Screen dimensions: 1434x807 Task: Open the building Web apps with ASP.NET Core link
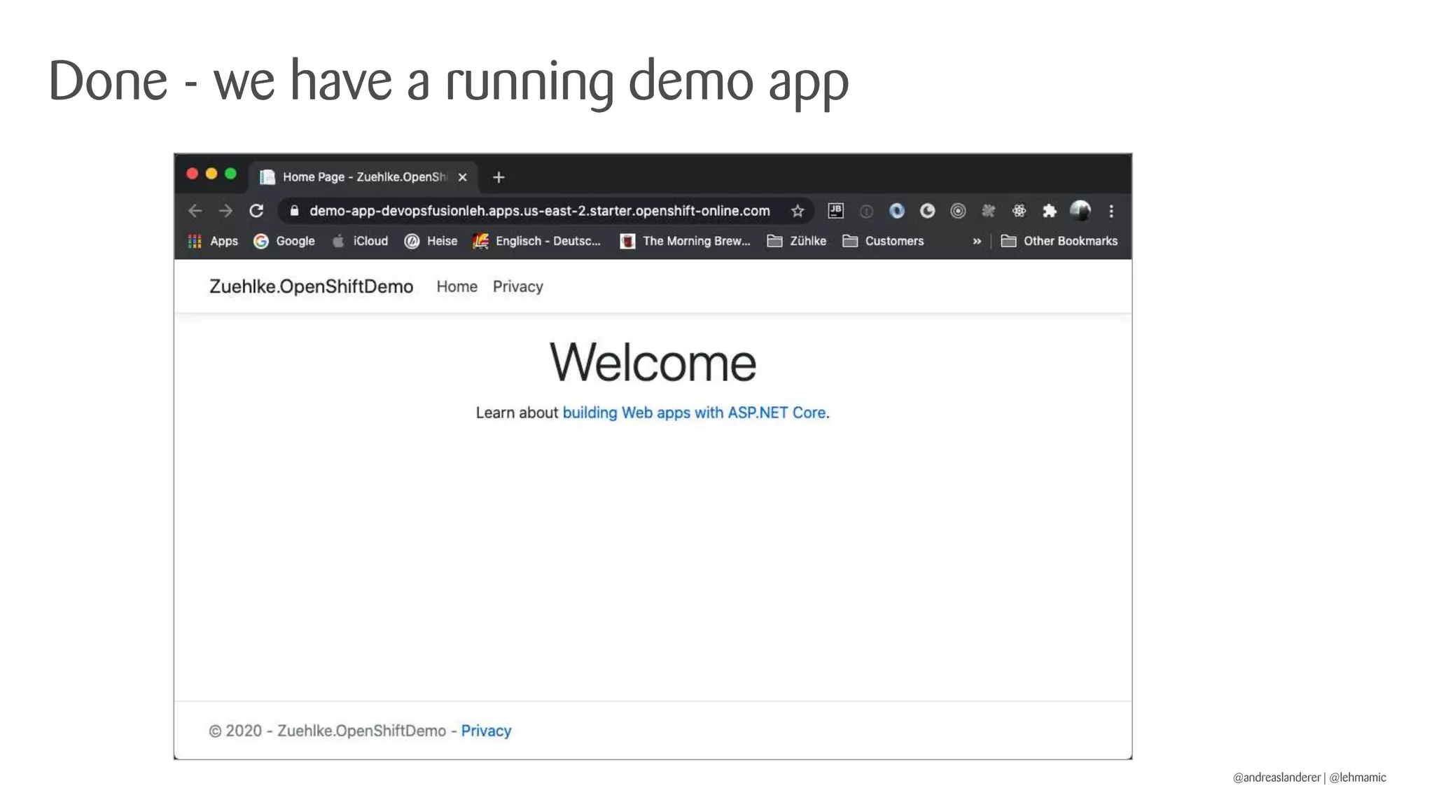[x=695, y=413]
